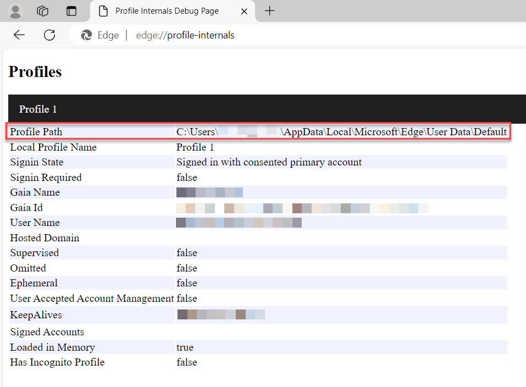Select the Profile Internals Debug Page tab

167,11
